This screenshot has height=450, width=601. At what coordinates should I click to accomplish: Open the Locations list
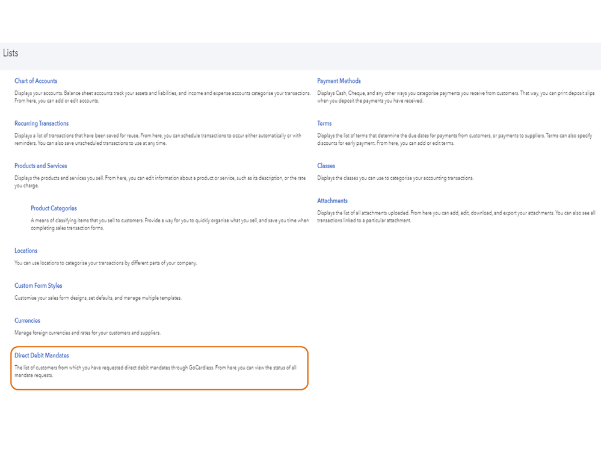pos(26,251)
